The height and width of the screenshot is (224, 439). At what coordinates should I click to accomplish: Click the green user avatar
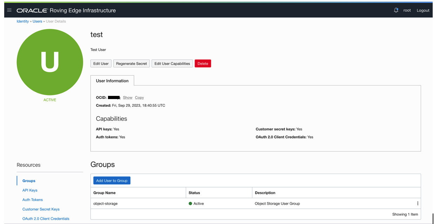pyautogui.click(x=50, y=62)
